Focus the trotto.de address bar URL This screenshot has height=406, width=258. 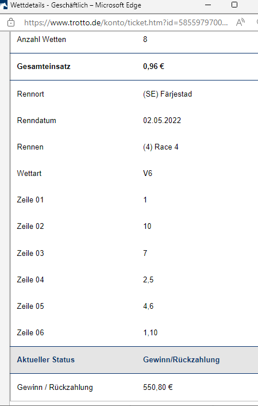coord(126,23)
